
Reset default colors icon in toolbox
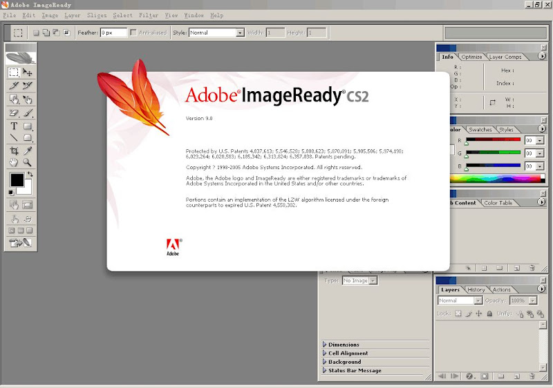11,192
